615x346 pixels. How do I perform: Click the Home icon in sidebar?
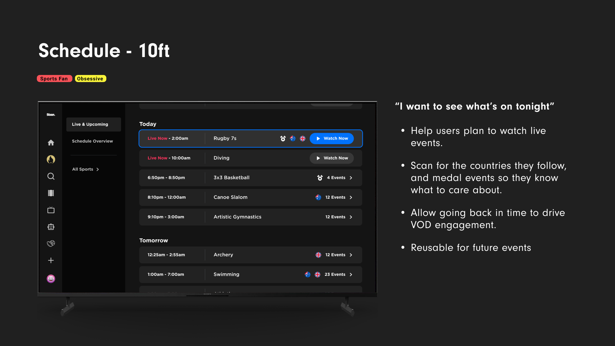[51, 143]
